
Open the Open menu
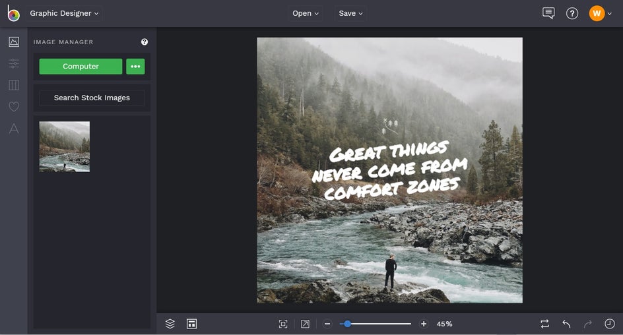(x=305, y=13)
